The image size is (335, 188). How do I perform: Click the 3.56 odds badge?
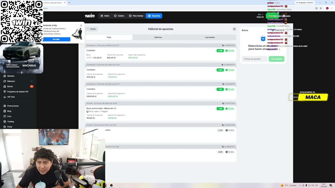click(220, 51)
